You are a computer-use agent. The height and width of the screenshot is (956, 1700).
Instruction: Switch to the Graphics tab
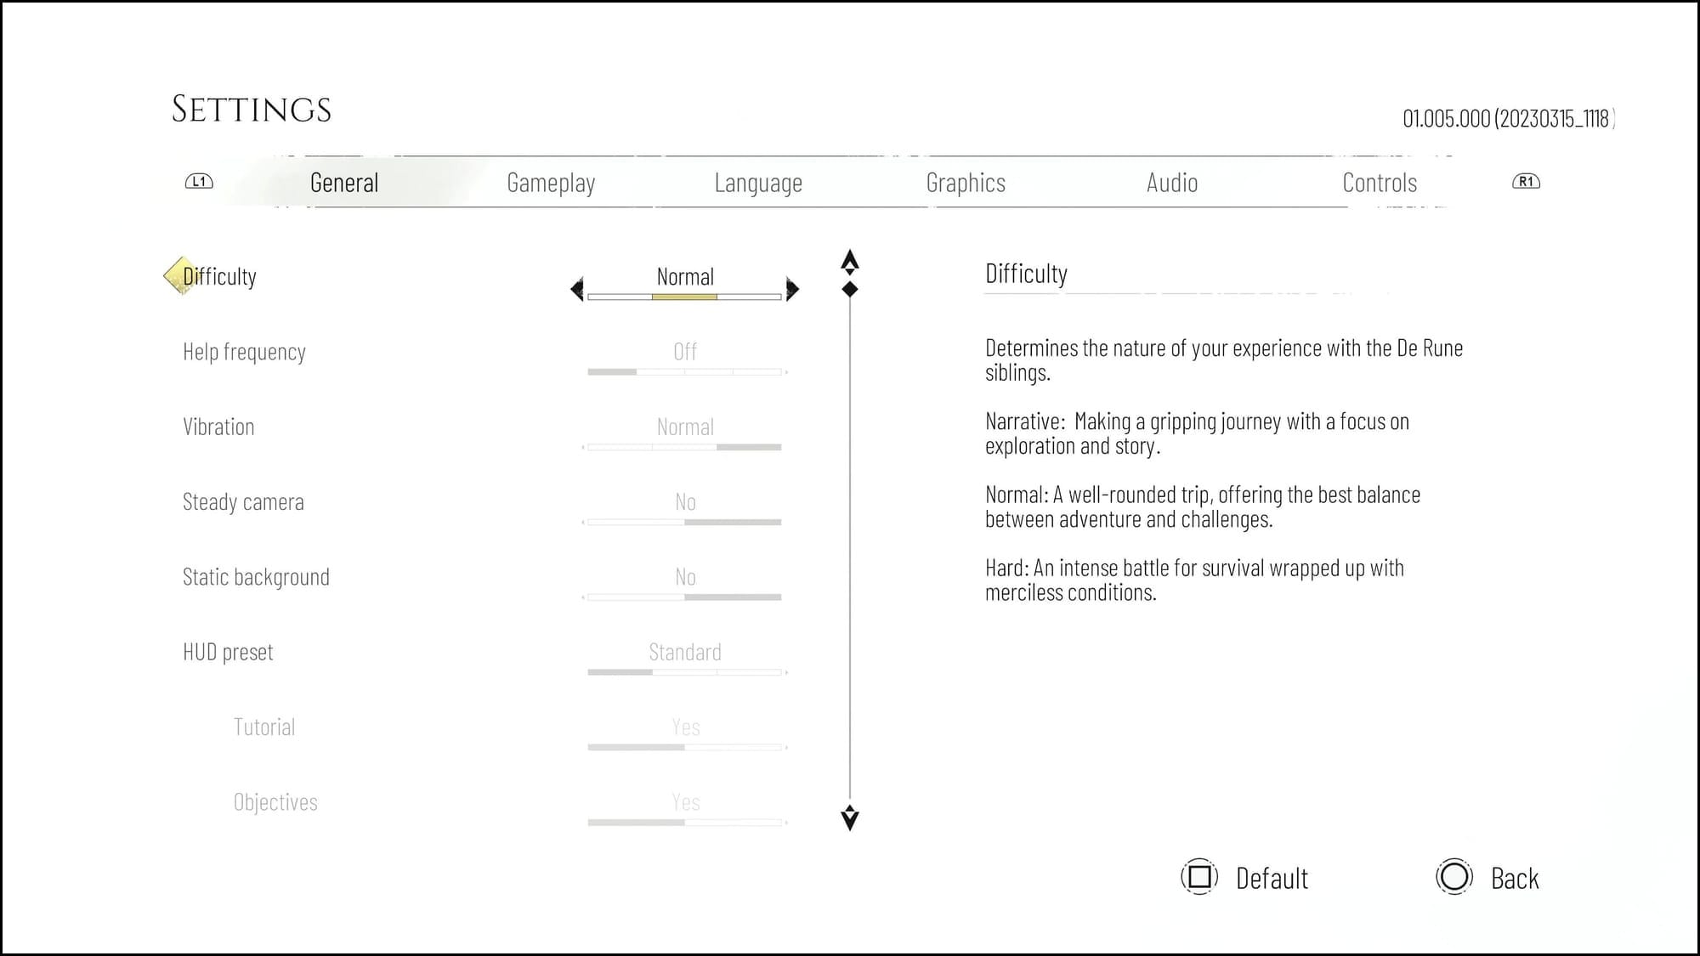point(966,182)
